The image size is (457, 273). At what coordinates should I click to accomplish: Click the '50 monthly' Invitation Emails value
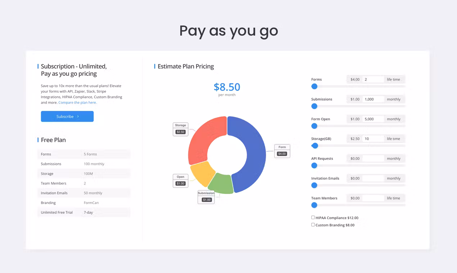pos(93,193)
